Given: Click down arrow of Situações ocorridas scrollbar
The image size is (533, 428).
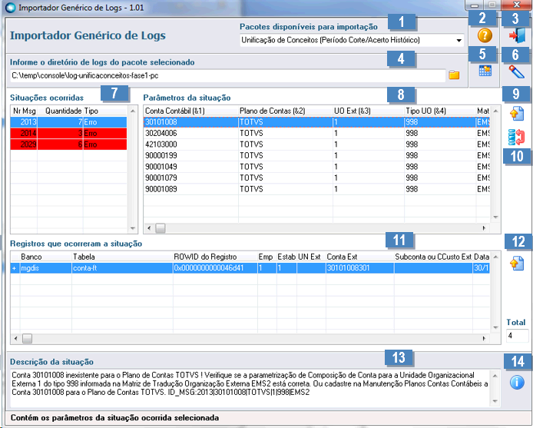Looking at the screenshot, I should coord(133,228).
